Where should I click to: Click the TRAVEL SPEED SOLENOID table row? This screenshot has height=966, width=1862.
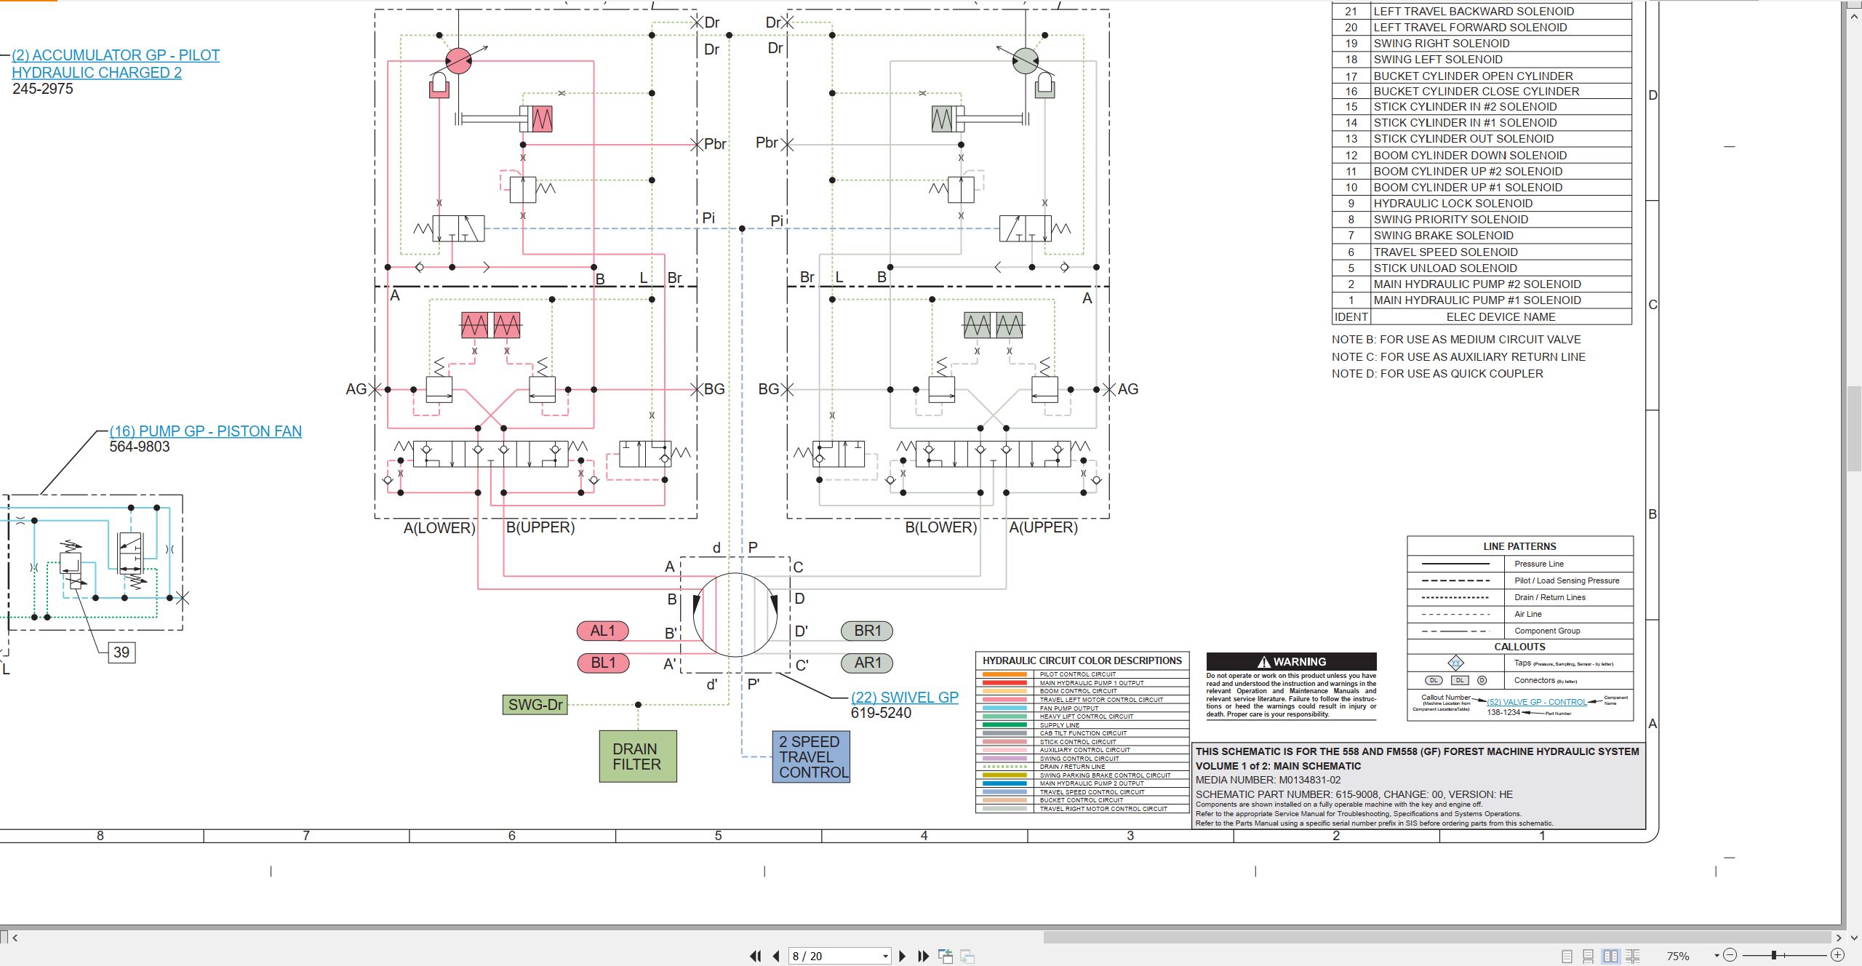pyautogui.click(x=1482, y=252)
